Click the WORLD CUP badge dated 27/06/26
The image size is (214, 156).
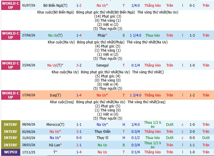click(x=11, y=35)
